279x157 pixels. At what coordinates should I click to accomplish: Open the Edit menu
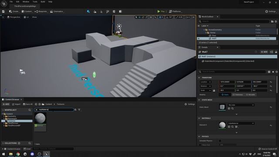click(17, 2)
